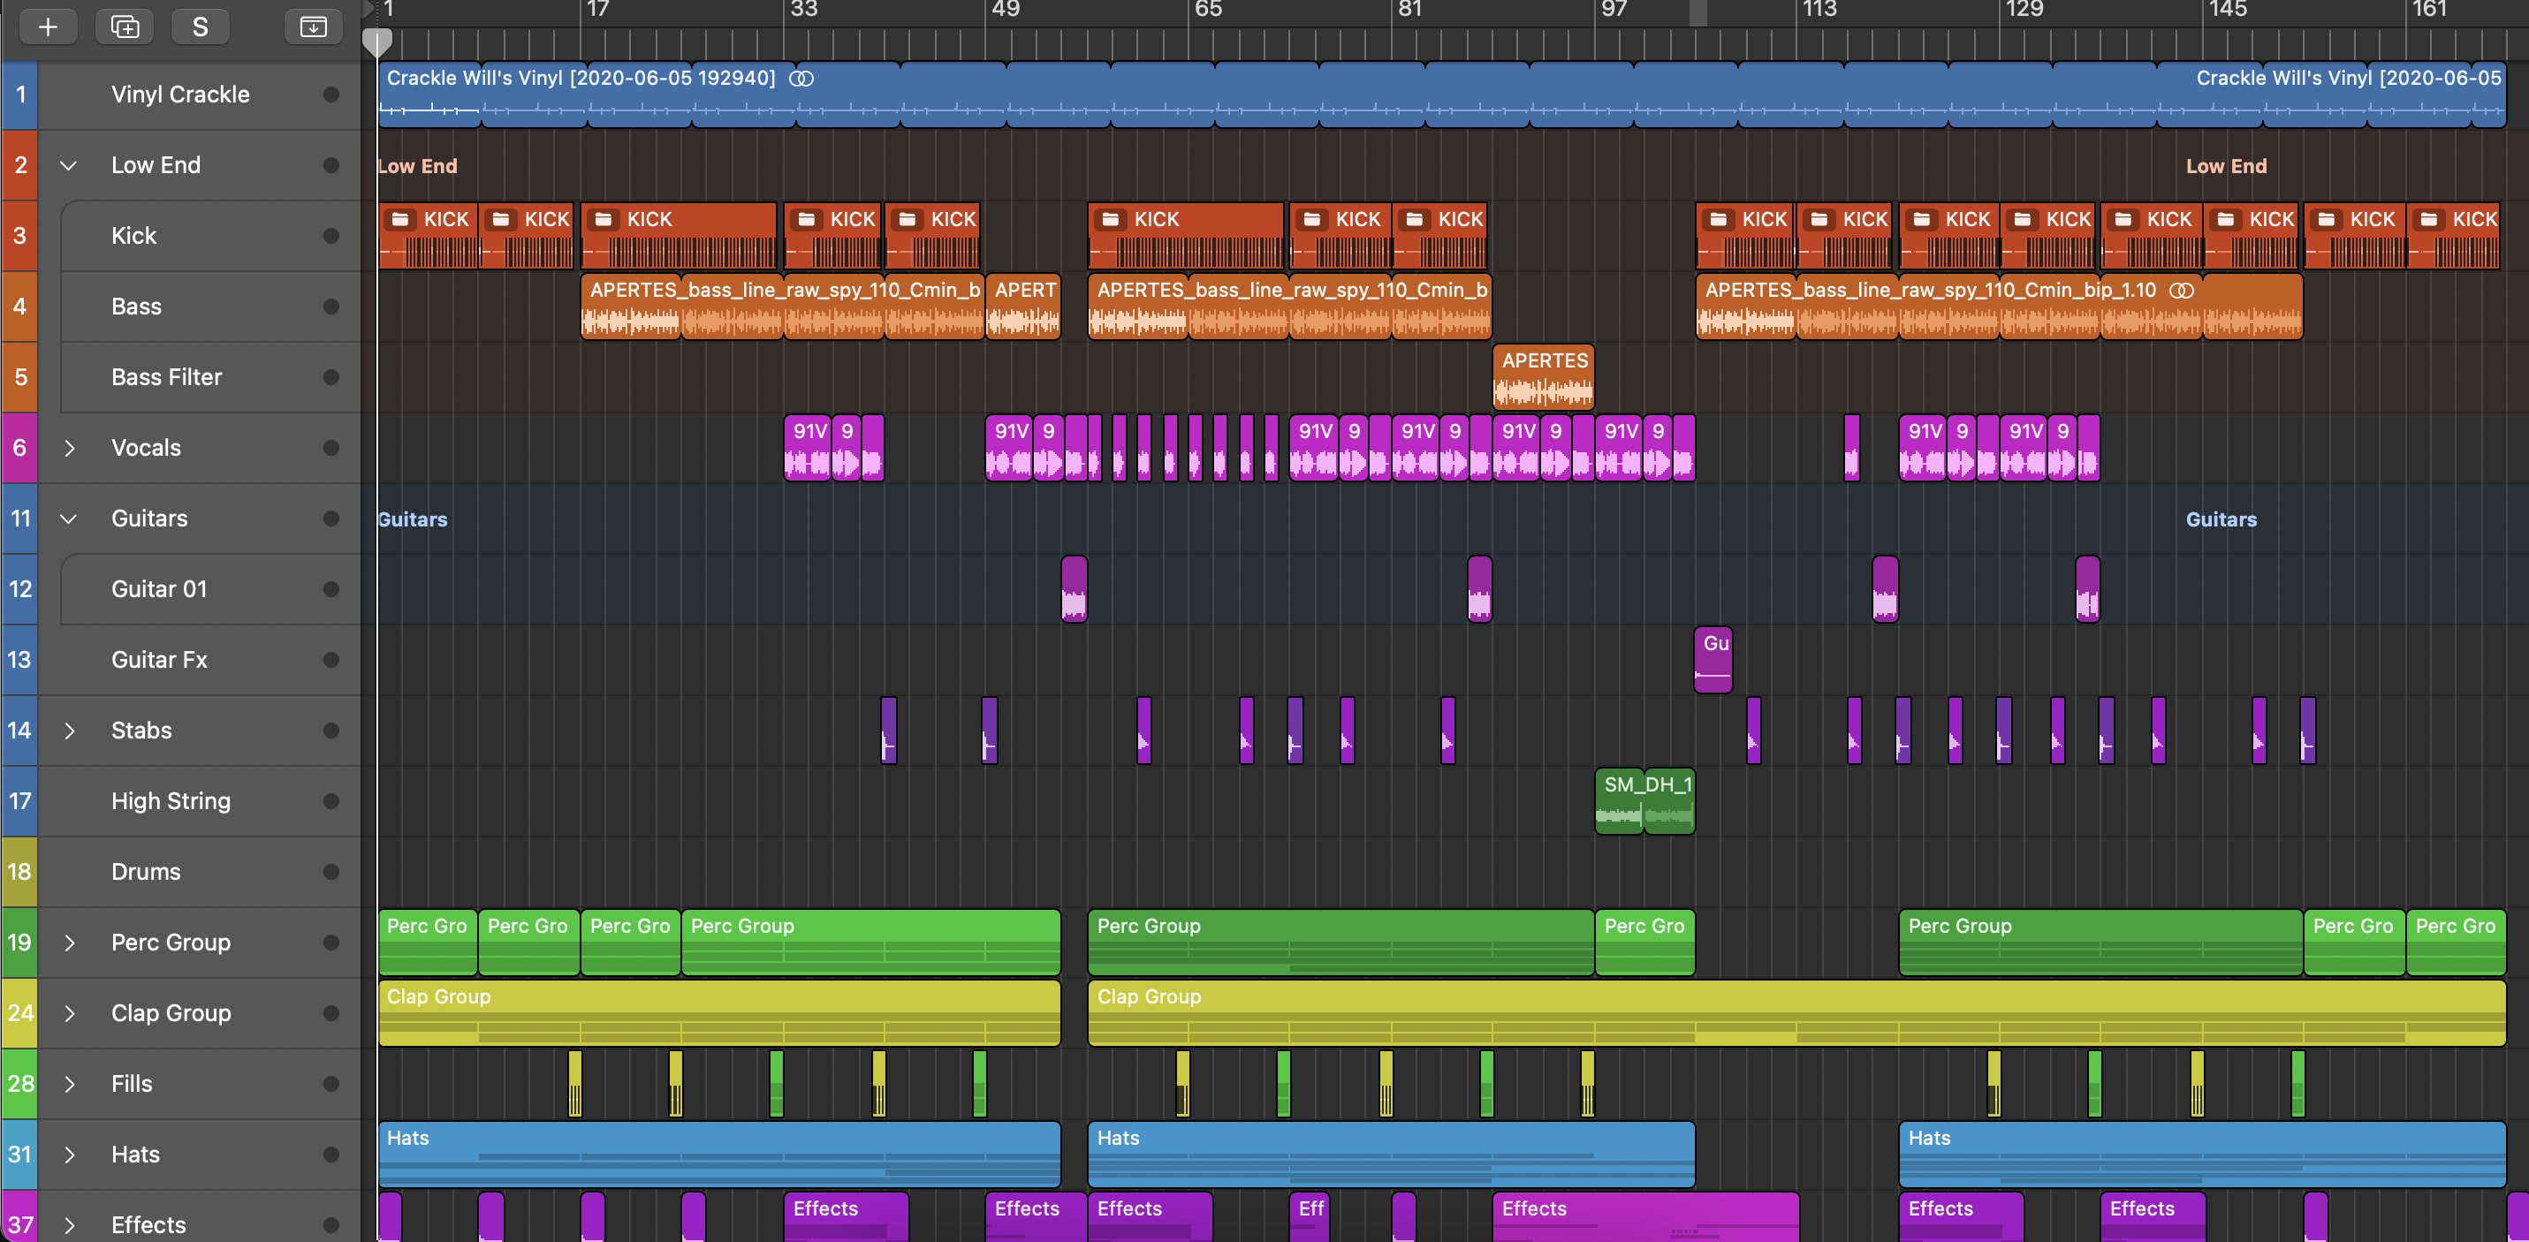Select the Hats region starting at bar 121
The image size is (2529, 1242).
(2202, 1155)
